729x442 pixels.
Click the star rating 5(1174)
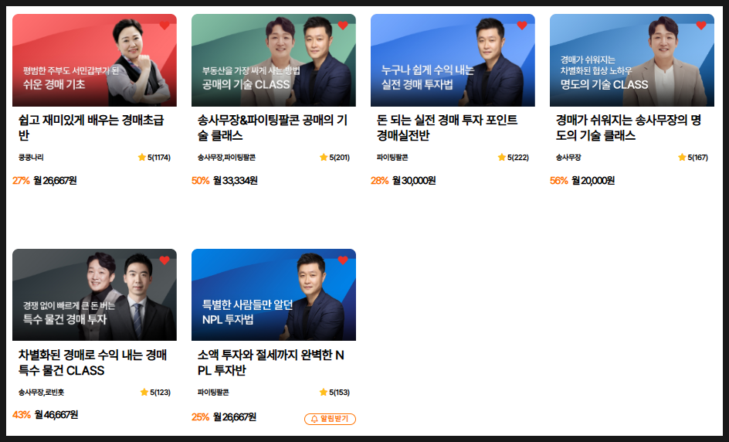(x=154, y=158)
